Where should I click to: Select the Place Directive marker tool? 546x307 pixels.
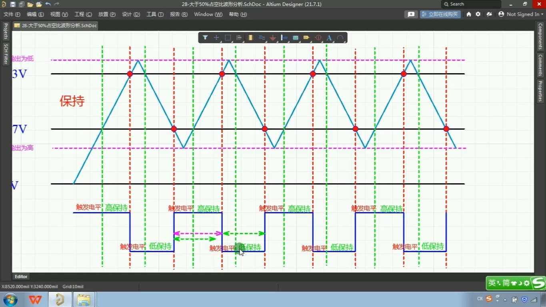pos(318,38)
